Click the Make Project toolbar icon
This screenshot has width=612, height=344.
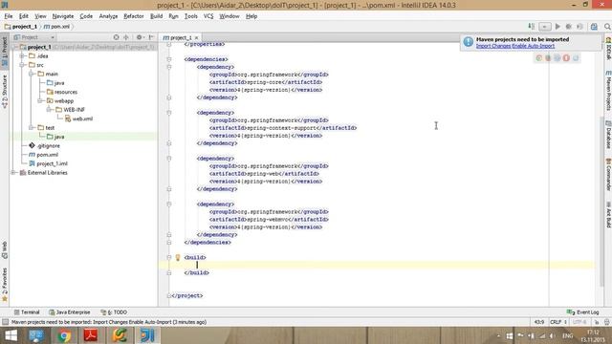tap(532, 27)
